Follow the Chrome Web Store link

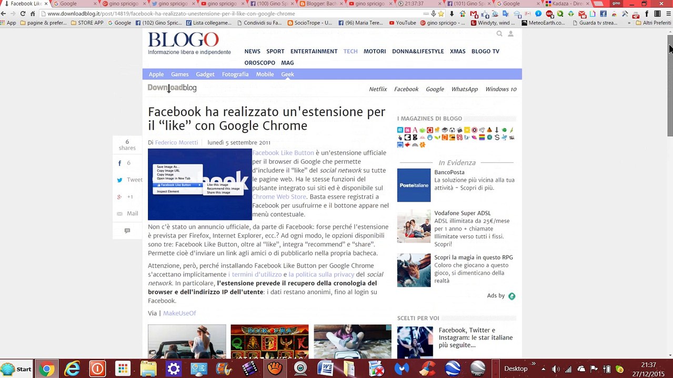coord(279,197)
